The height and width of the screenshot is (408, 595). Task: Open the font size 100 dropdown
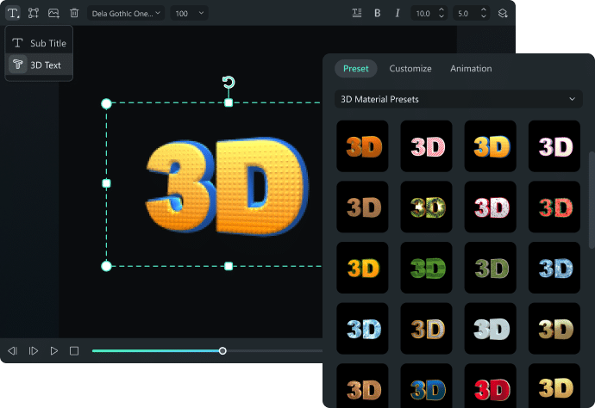(190, 13)
